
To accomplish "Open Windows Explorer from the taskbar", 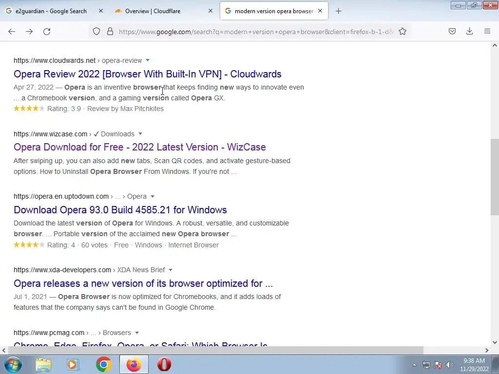I will click(43, 364).
